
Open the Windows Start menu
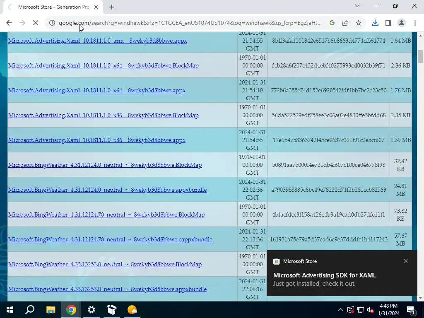pos(10,310)
